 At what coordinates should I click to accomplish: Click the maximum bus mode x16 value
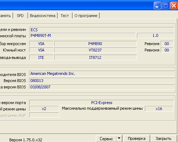(159, 109)
